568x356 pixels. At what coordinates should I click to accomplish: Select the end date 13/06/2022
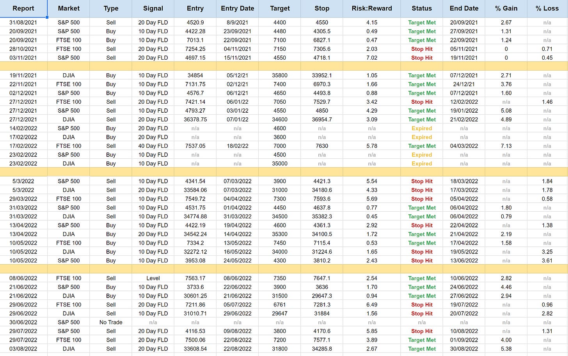coord(464,260)
